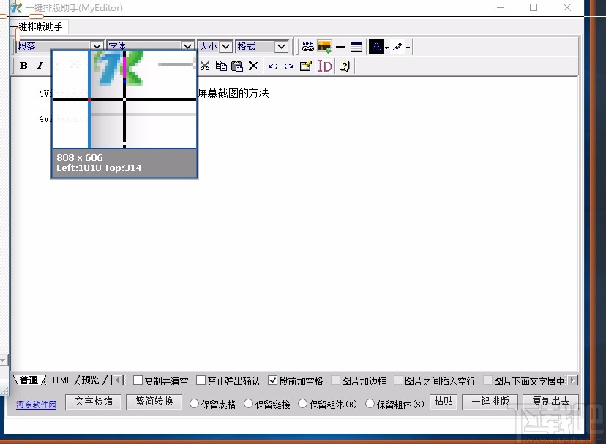Run text check via 文字检错 button
Viewport: 606px width, 444px height.
pyautogui.click(x=93, y=402)
